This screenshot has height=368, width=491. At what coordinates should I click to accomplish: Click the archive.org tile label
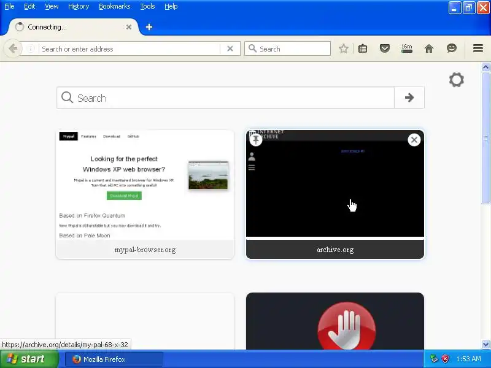click(335, 250)
